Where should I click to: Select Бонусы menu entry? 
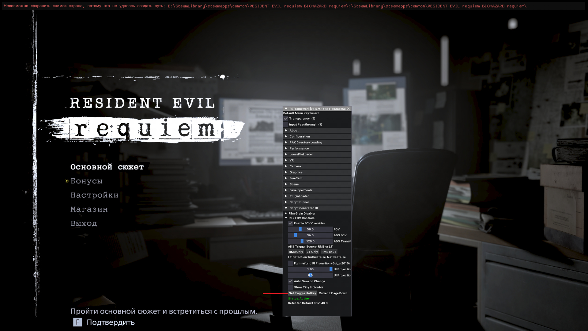click(86, 181)
